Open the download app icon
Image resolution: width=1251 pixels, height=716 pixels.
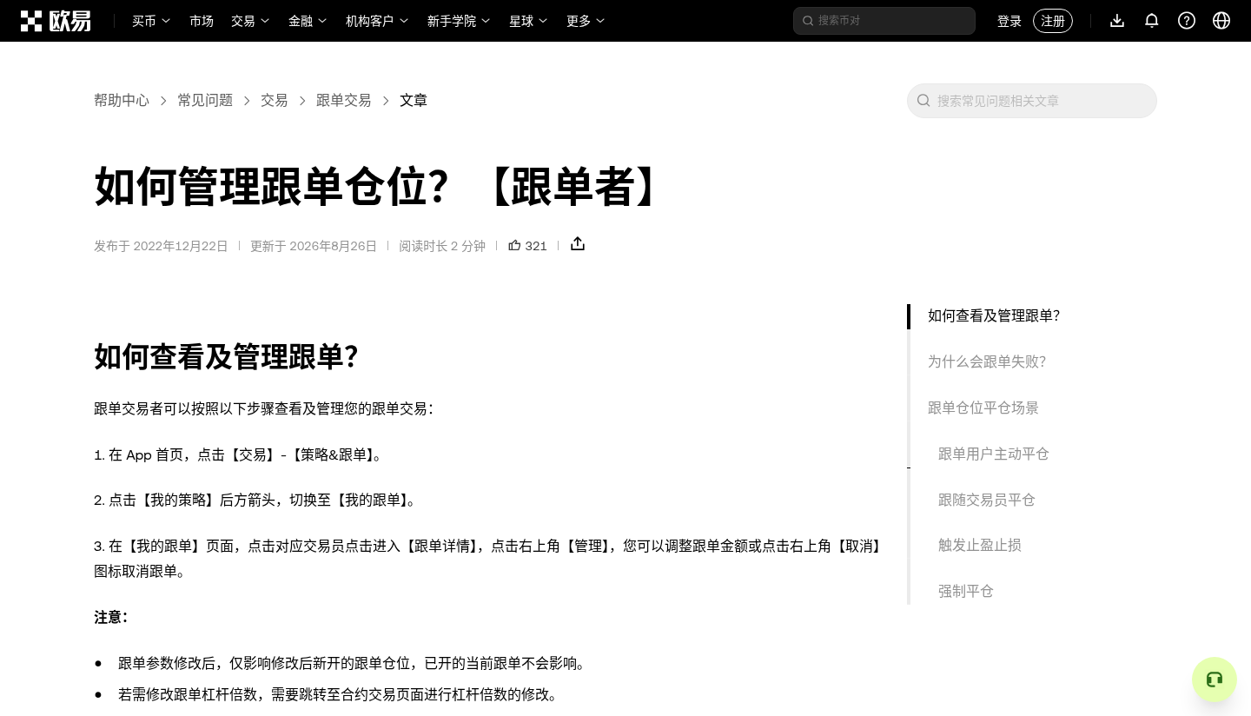coord(1117,21)
